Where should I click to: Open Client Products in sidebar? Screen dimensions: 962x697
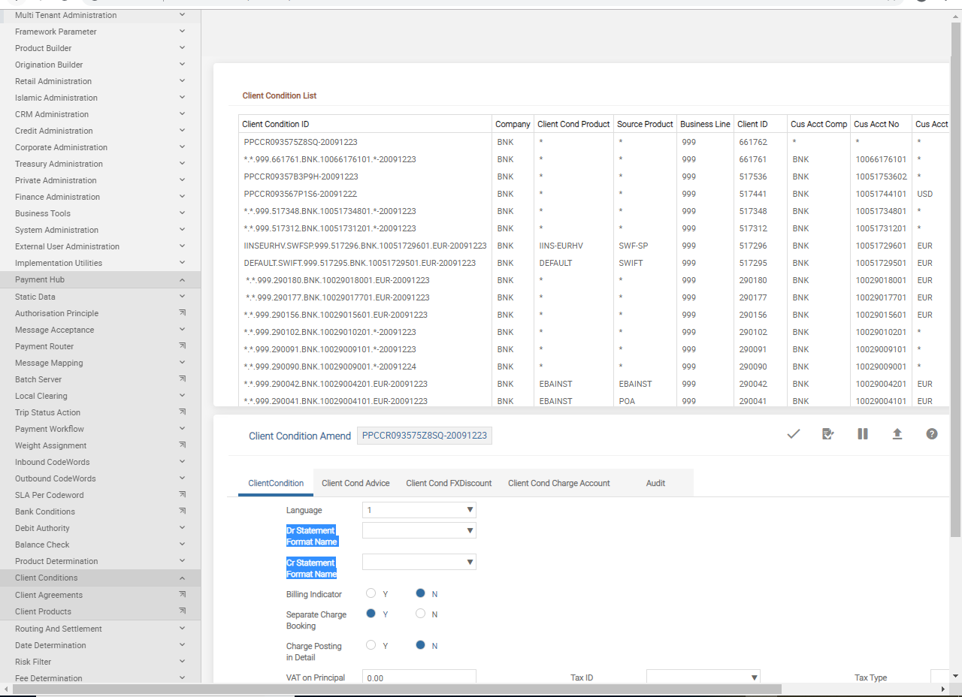[x=43, y=611]
